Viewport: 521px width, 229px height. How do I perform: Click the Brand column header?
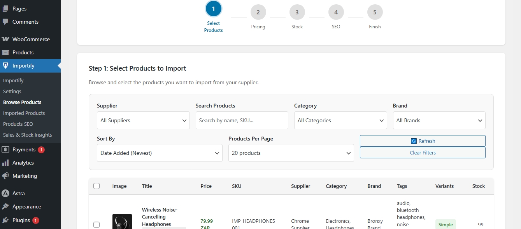click(x=374, y=186)
